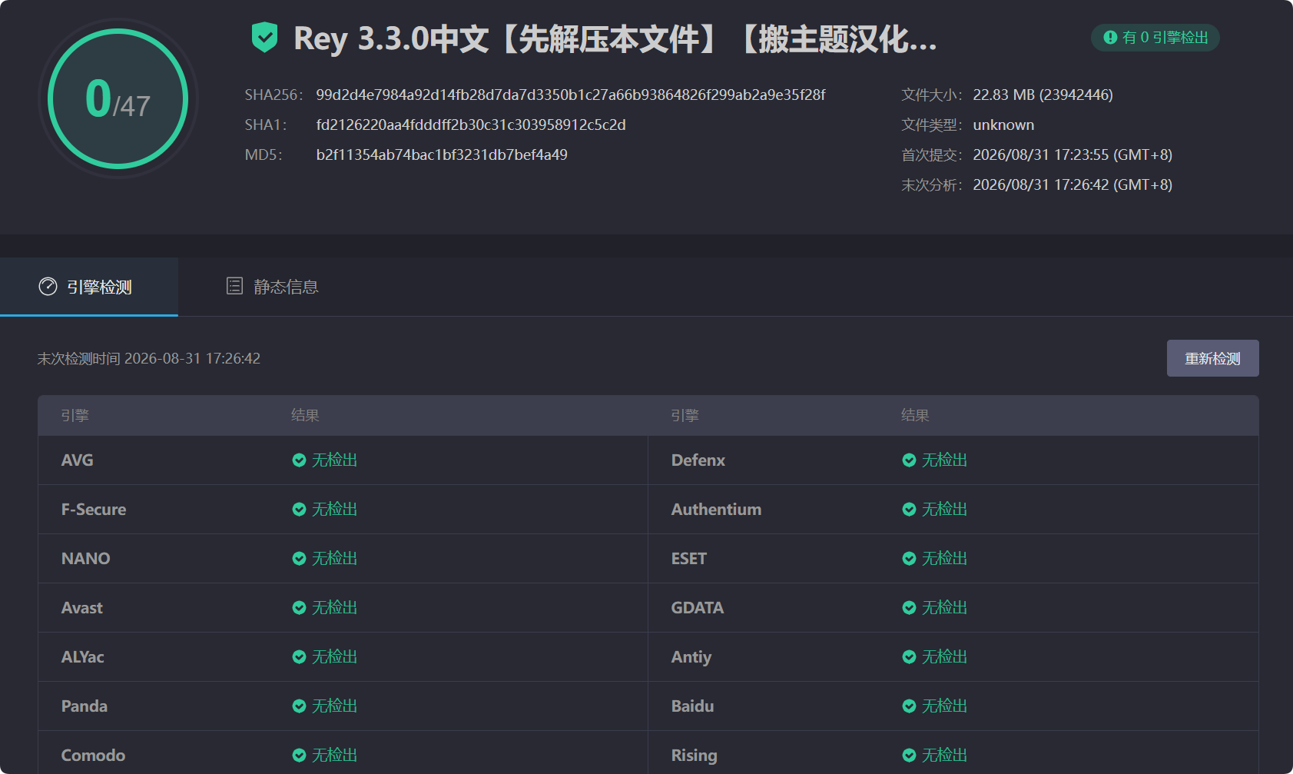1293x774 pixels.
Task: Click the green check icon in GDATA row
Action: pos(909,608)
